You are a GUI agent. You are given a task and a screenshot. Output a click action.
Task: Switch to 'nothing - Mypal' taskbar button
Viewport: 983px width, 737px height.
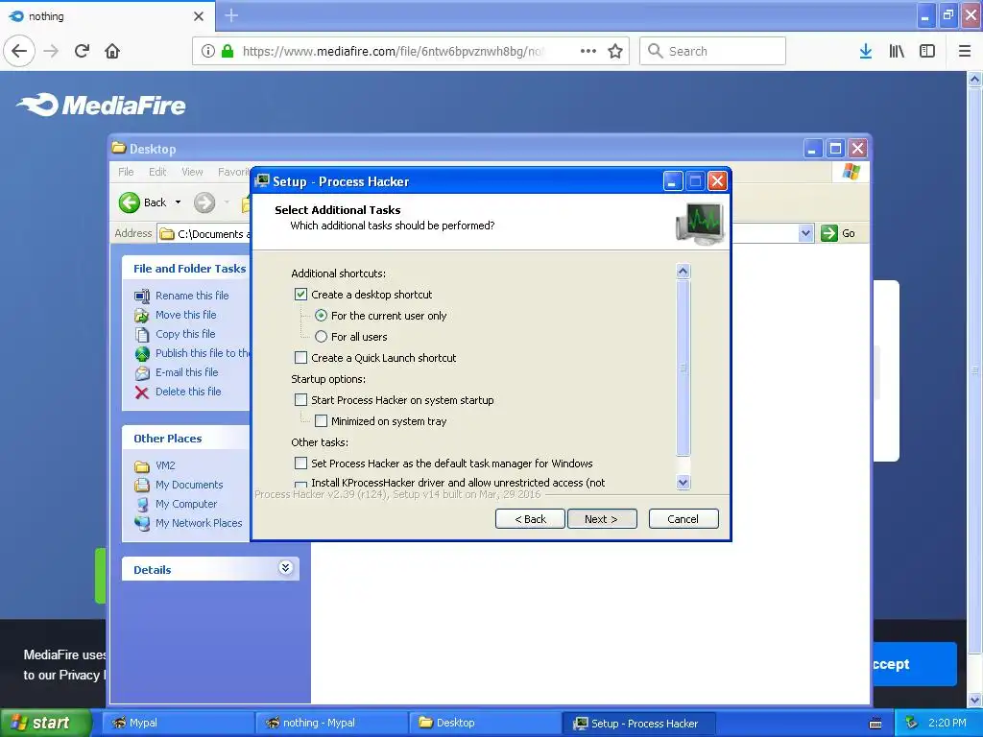[x=331, y=723]
